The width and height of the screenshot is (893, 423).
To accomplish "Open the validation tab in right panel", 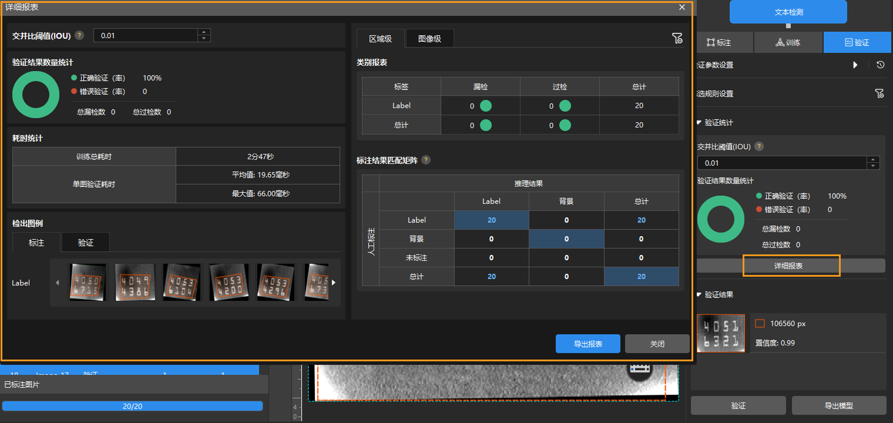I will (x=857, y=42).
